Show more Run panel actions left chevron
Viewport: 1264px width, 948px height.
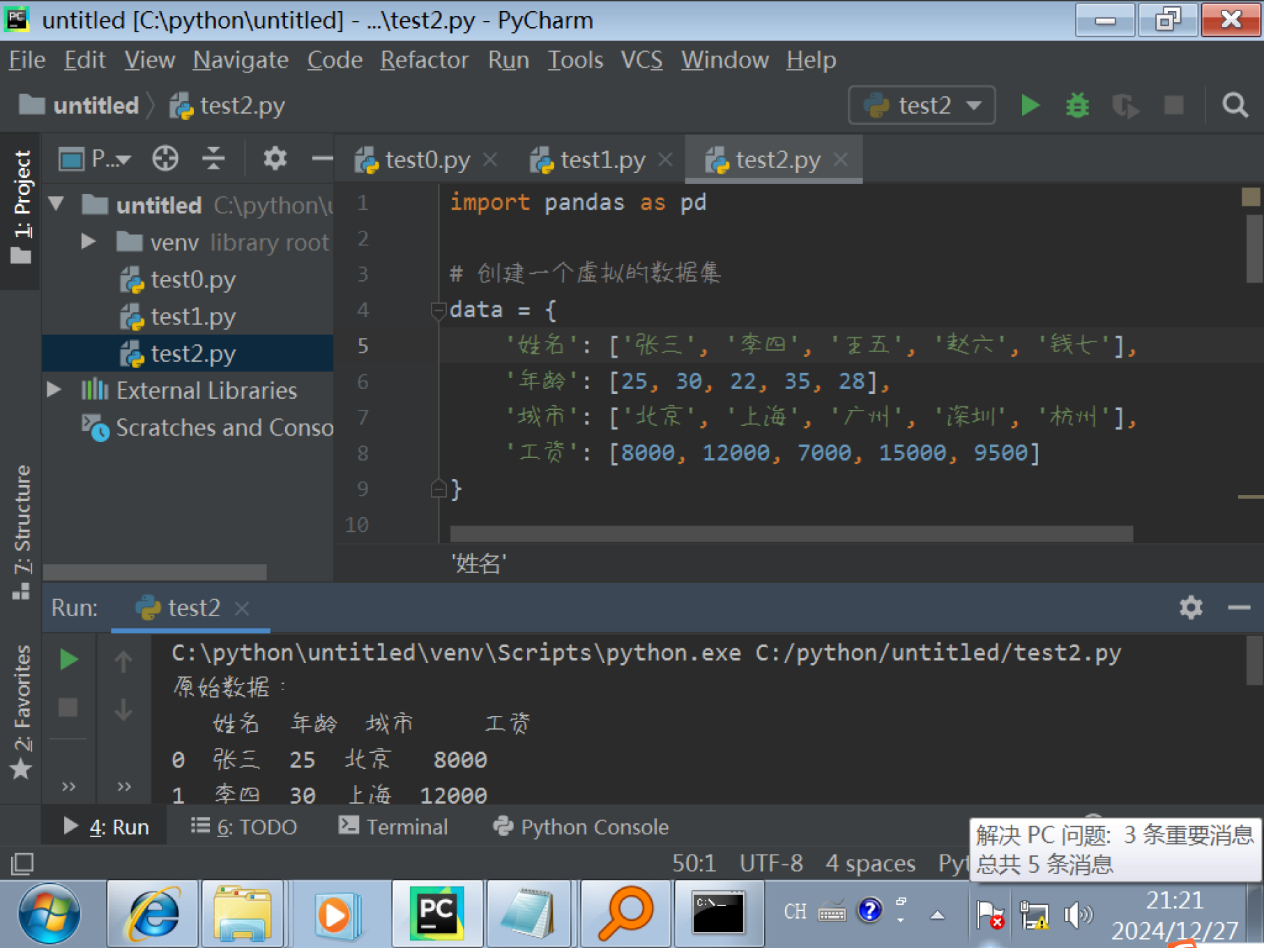coord(68,787)
